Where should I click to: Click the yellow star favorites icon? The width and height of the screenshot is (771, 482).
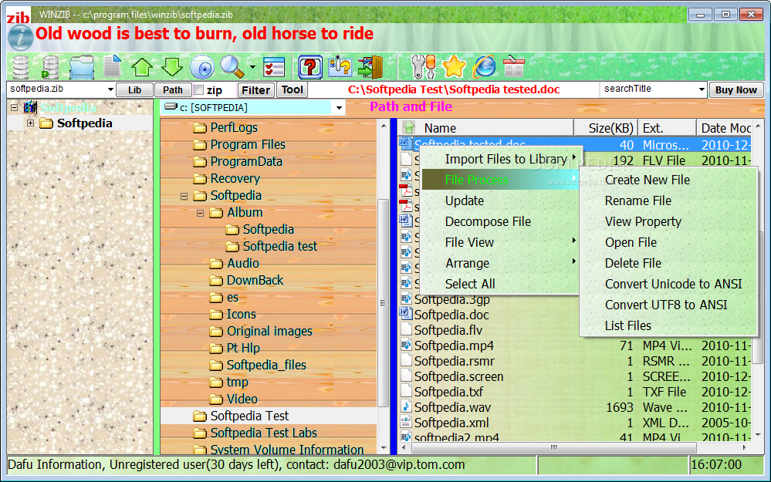pos(454,67)
